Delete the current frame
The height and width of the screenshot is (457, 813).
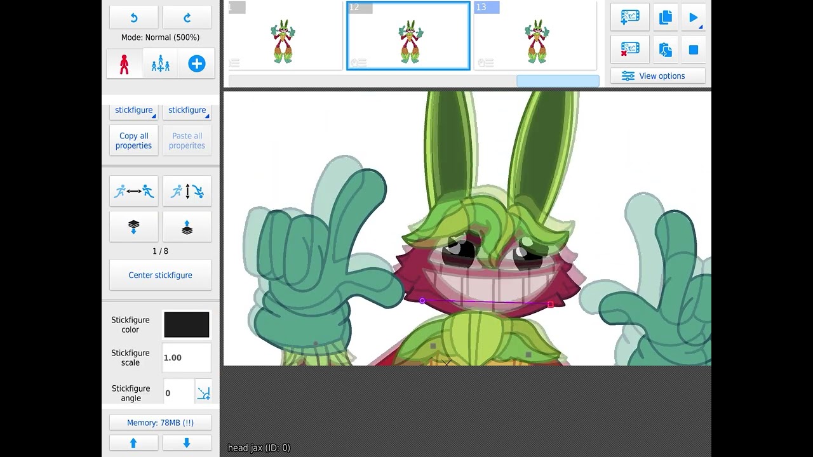pyautogui.click(x=630, y=50)
